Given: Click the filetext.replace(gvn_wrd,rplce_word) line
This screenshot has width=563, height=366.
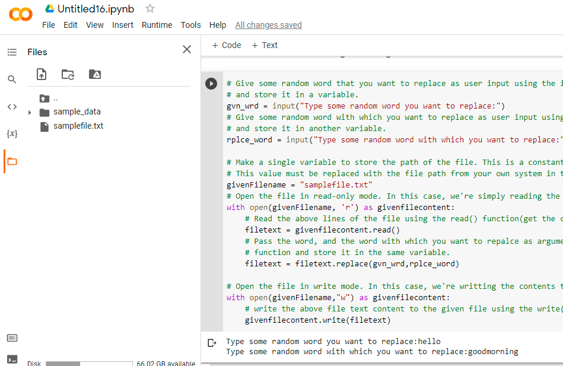Looking at the screenshot, I should [x=352, y=263].
